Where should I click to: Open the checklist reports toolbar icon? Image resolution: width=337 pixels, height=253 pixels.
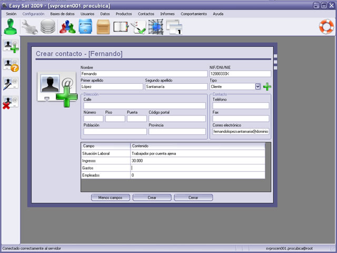click(138, 27)
